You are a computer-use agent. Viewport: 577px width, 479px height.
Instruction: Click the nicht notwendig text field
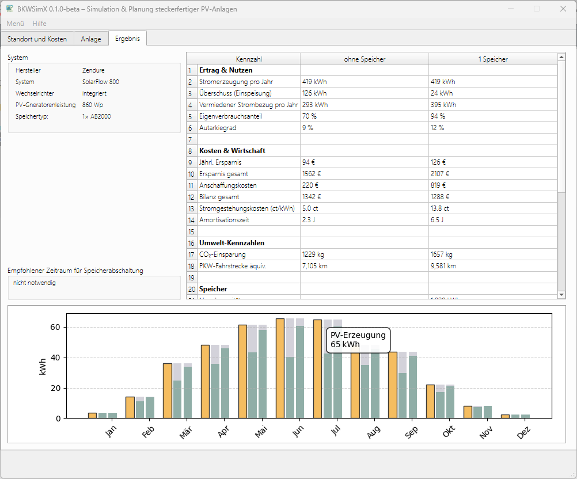94,288
